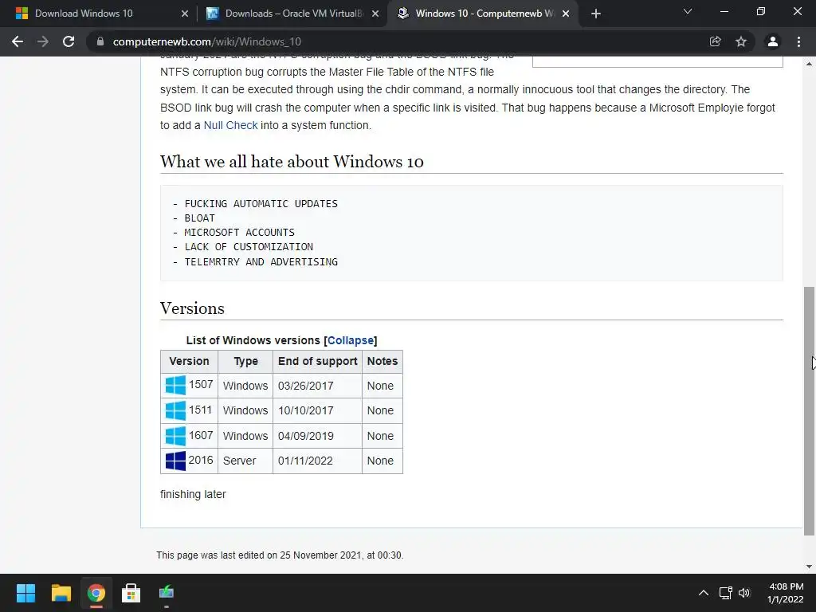Click the scrollbar up arrow
Viewport: 816px width, 612px height.
809,64
